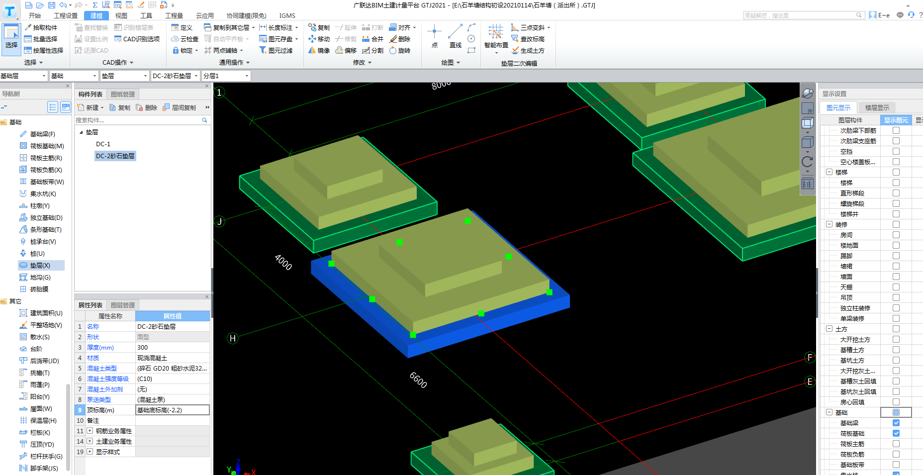Open the DC-2砂石垫层 component dropdown
Viewport: 923px width, 475px height.
[x=196, y=76]
